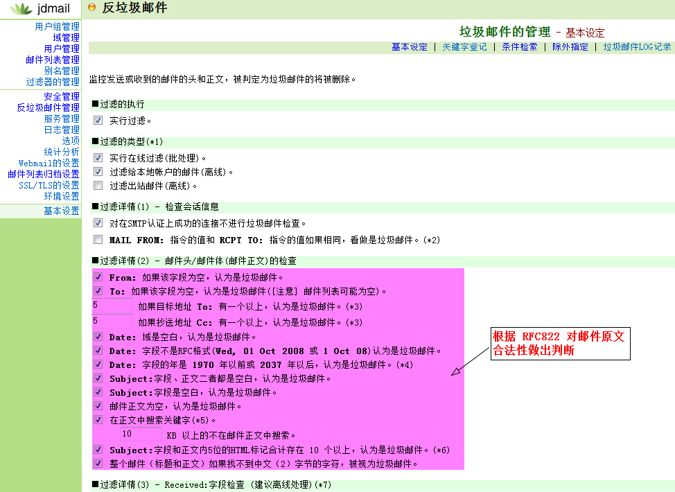Open Webmail的设置 link
The image size is (675, 492).
click(49, 163)
